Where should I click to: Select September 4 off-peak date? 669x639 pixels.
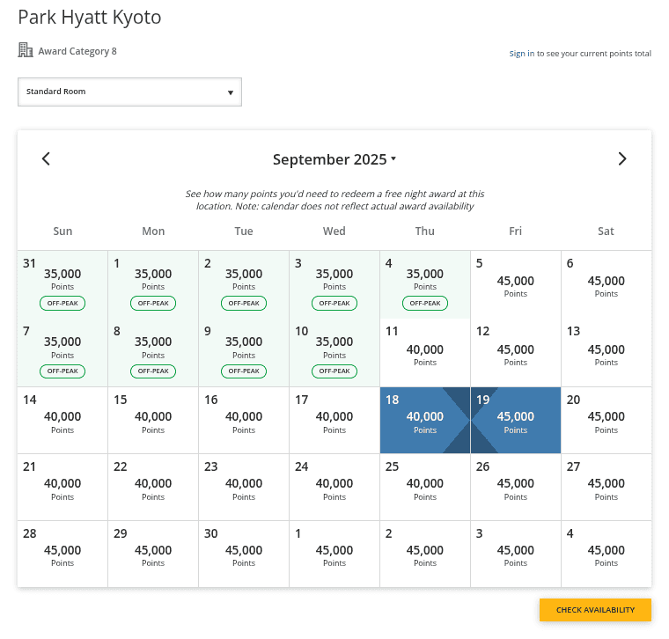(425, 284)
